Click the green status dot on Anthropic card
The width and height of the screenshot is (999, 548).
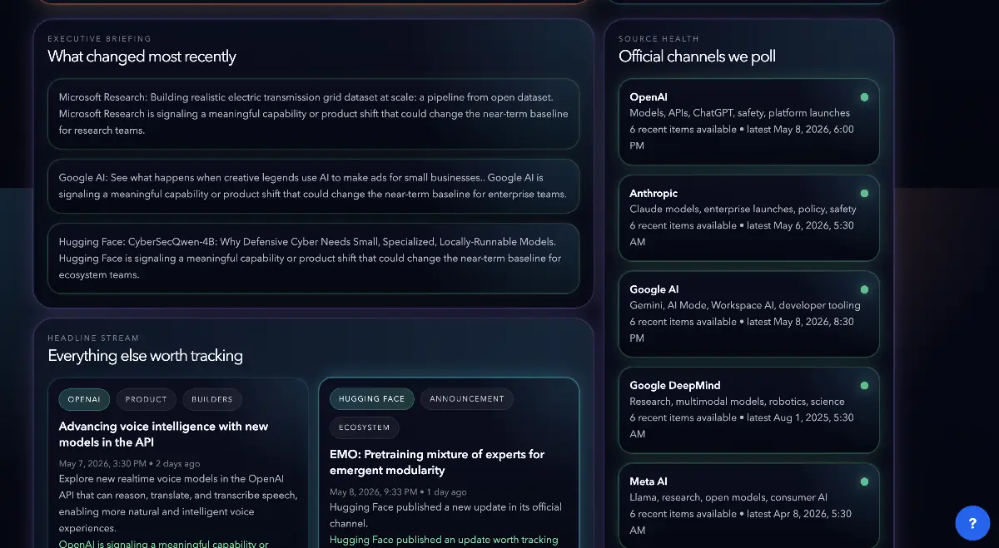864,193
